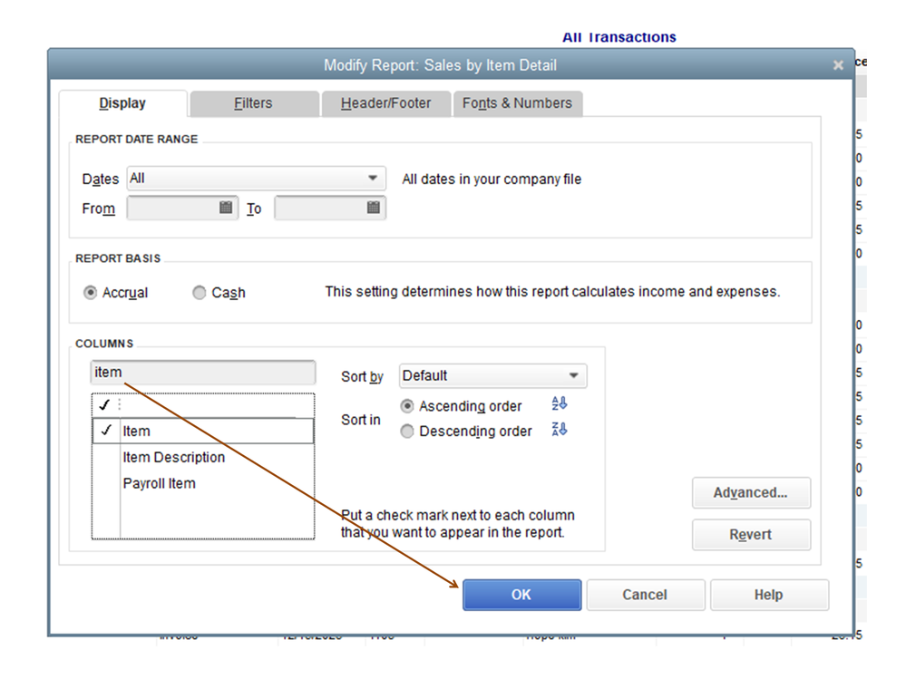Click the descending Z-A sort icon

pyautogui.click(x=559, y=429)
